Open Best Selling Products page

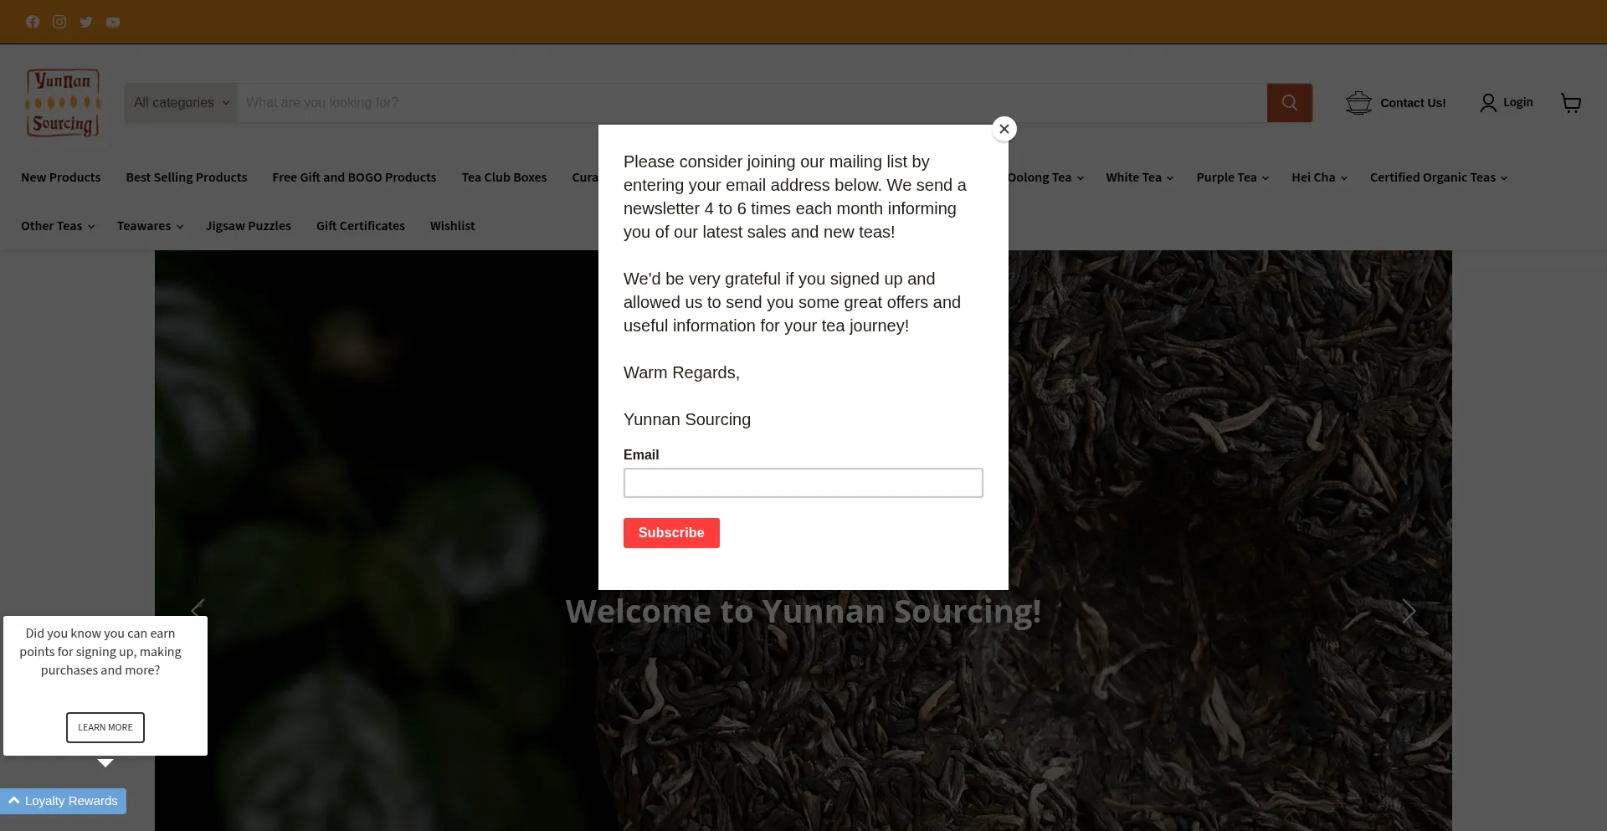coord(187,177)
